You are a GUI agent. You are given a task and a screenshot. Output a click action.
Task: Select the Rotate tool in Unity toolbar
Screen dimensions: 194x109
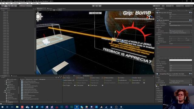(x=9, y=6)
